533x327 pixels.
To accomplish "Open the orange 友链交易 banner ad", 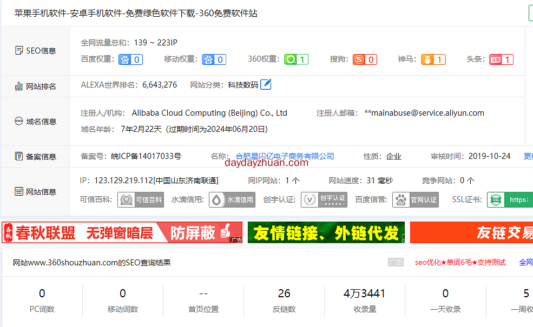I will click(471, 232).
